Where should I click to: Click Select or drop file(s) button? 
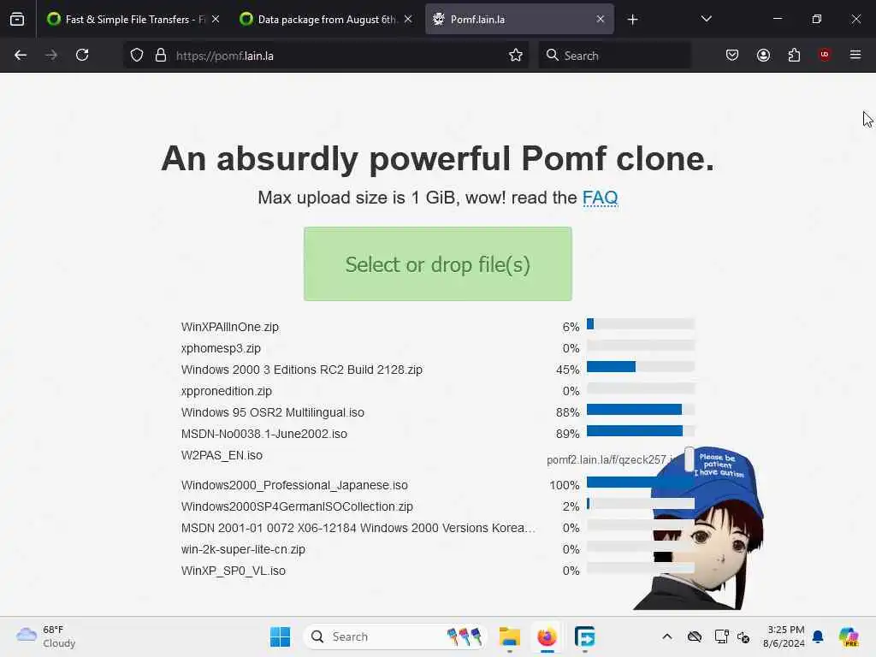tap(438, 263)
